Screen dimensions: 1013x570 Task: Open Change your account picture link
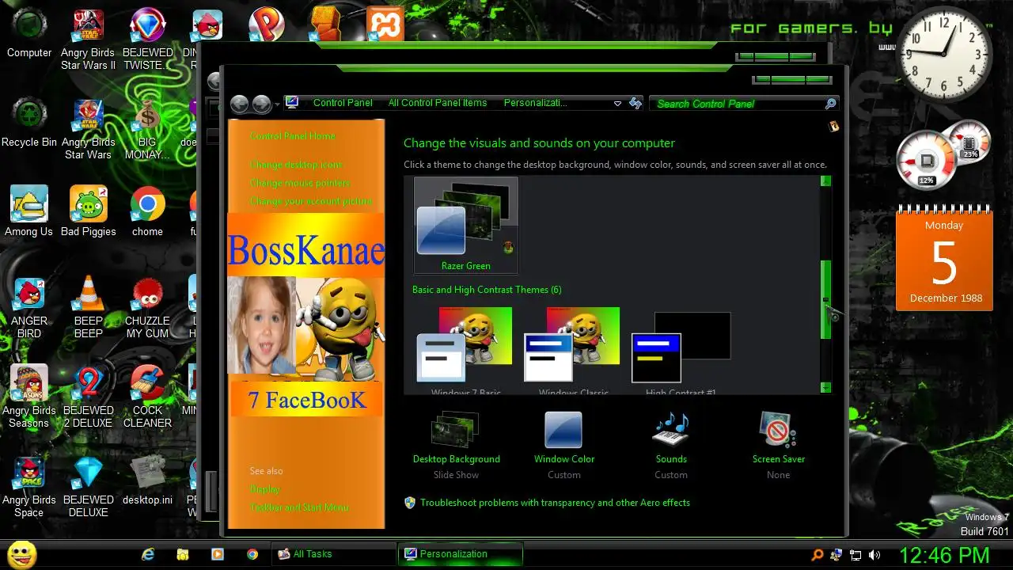click(311, 201)
